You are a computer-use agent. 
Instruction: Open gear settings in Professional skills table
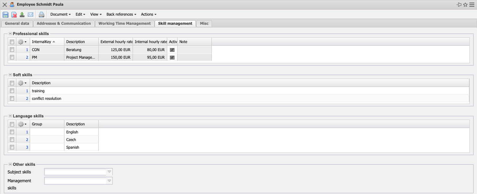pos(22,42)
